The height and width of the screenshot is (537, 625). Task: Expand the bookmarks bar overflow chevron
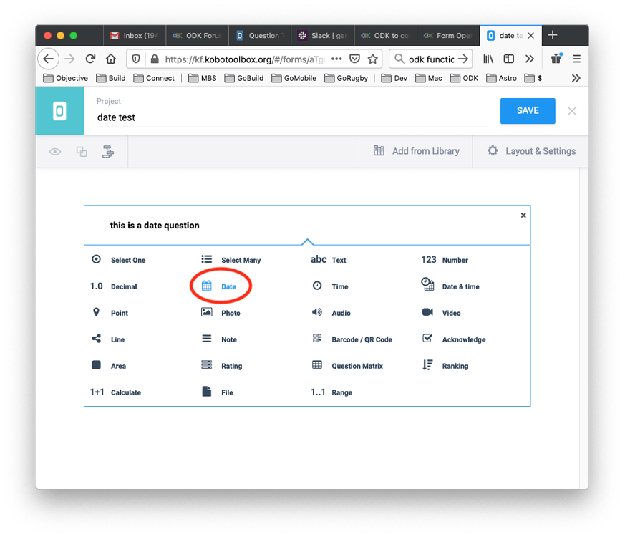pyautogui.click(x=576, y=78)
